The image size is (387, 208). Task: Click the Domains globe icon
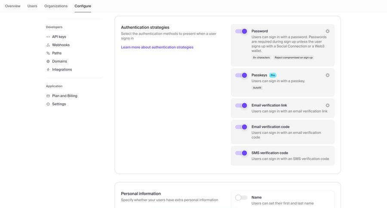pyautogui.click(x=48, y=61)
